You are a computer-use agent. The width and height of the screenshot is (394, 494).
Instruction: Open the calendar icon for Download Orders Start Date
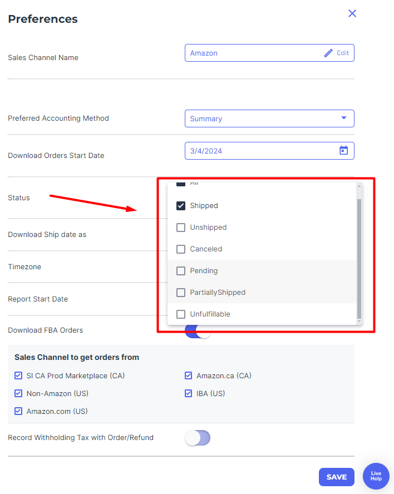click(x=343, y=151)
